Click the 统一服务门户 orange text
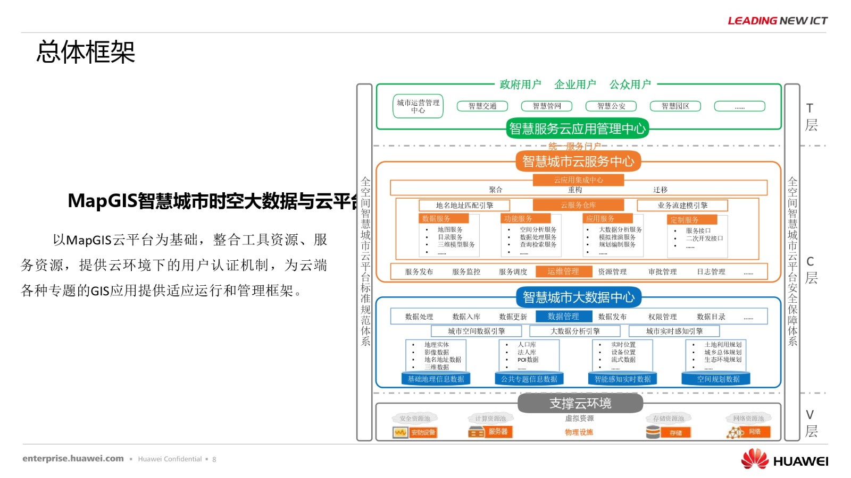Screen dimensions: 851x478 574,146
